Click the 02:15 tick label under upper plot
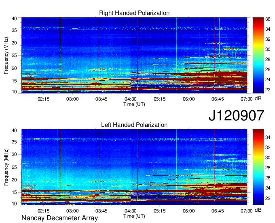This screenshot has width=275, height=223. (44, 99)
